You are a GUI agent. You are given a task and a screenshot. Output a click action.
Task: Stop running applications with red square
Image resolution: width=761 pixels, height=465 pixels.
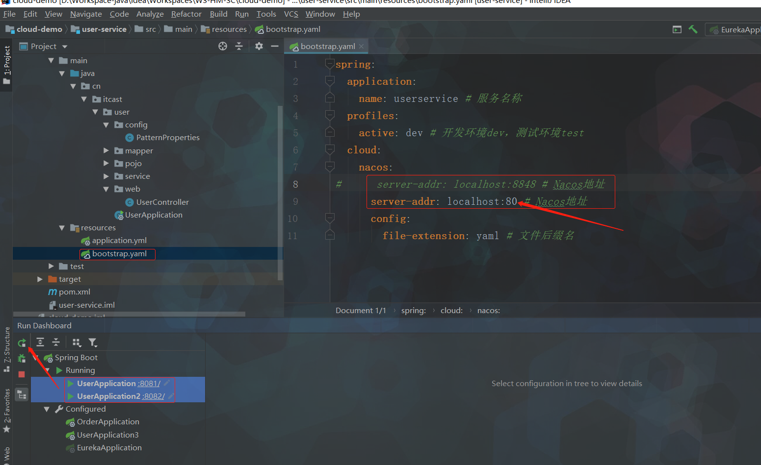click(22, 374)
